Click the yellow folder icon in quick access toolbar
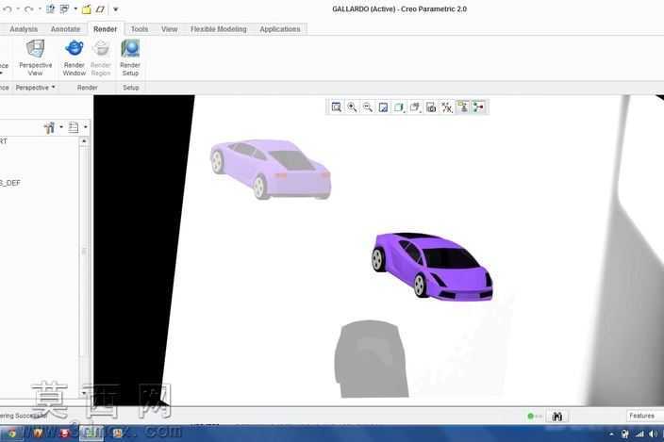Screen dimensions: 664x442 pos(87,8)
